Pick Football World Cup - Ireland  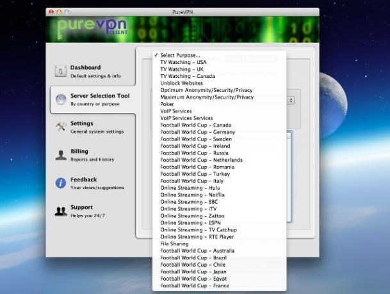[x=220, y=146]
